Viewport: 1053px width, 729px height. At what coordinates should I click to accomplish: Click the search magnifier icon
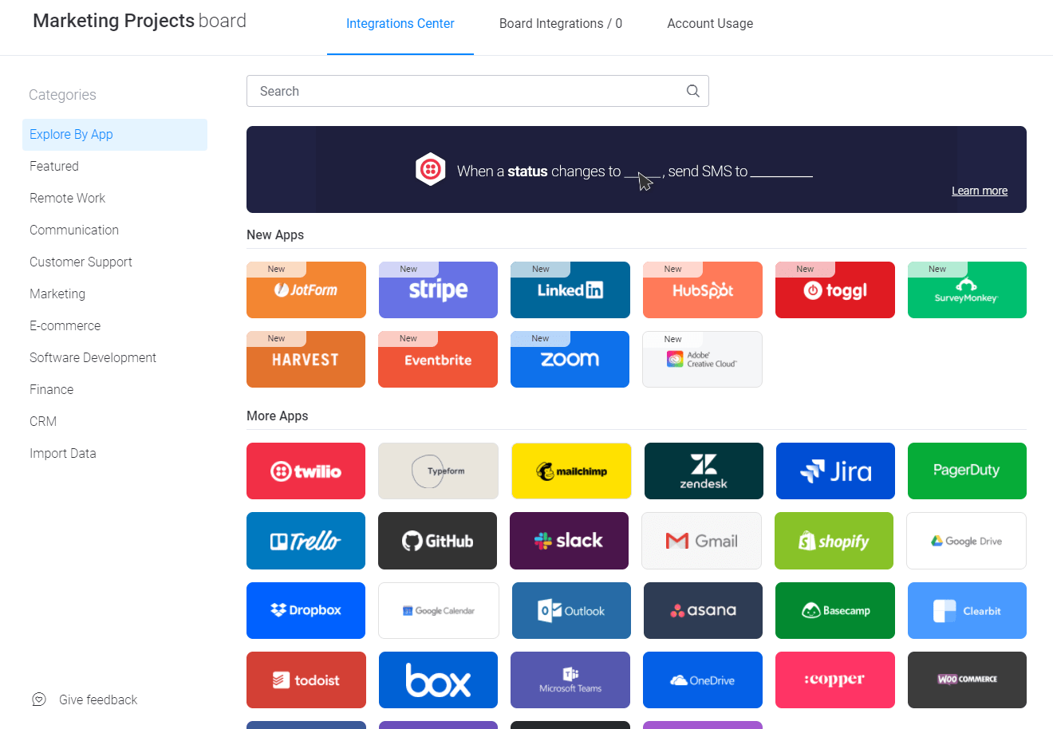tap(693, 91)
